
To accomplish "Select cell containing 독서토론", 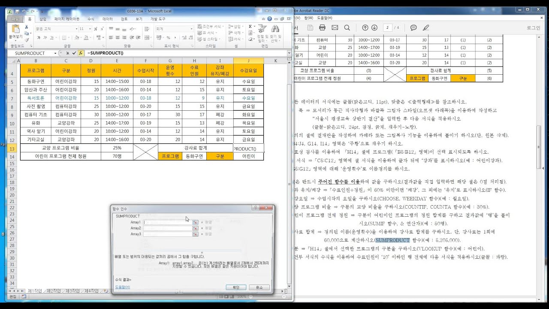I will pyautogui.click(x=35, y=98).
